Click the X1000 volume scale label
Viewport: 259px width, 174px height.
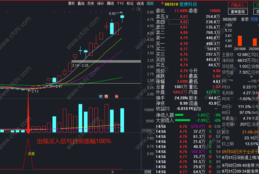coord(146,131)
